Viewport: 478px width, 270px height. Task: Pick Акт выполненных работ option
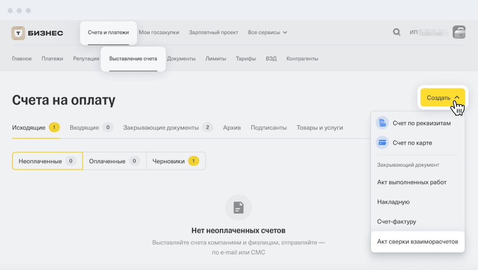(x=412, y=182)
